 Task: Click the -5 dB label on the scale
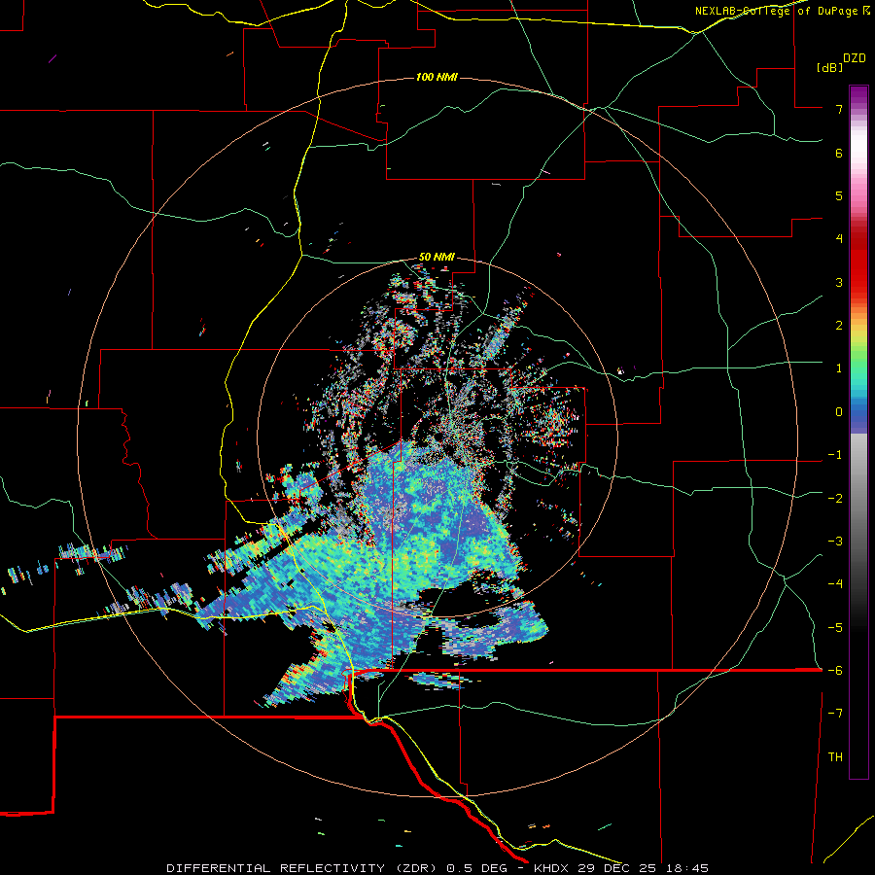(835, 627)
